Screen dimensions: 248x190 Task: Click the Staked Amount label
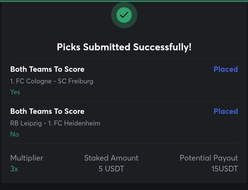click(111, 158)
